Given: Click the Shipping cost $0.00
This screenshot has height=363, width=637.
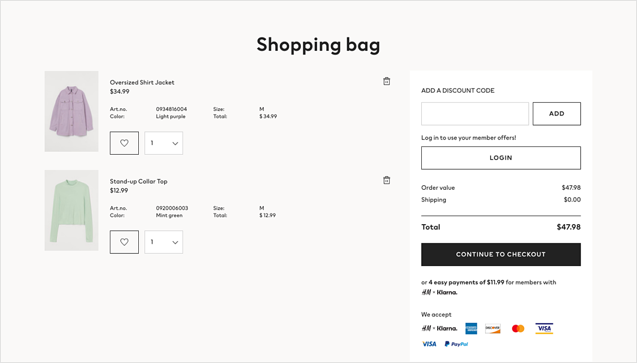Looking at the screenshot, I should 572,200.
